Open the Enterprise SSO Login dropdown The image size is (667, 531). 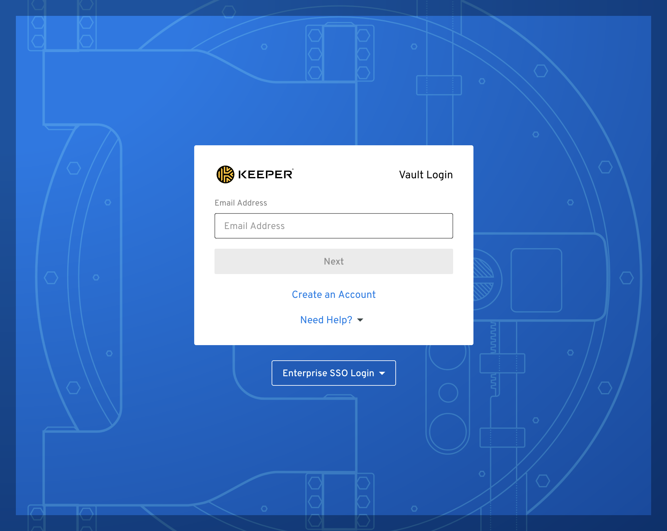pos(334,373)
